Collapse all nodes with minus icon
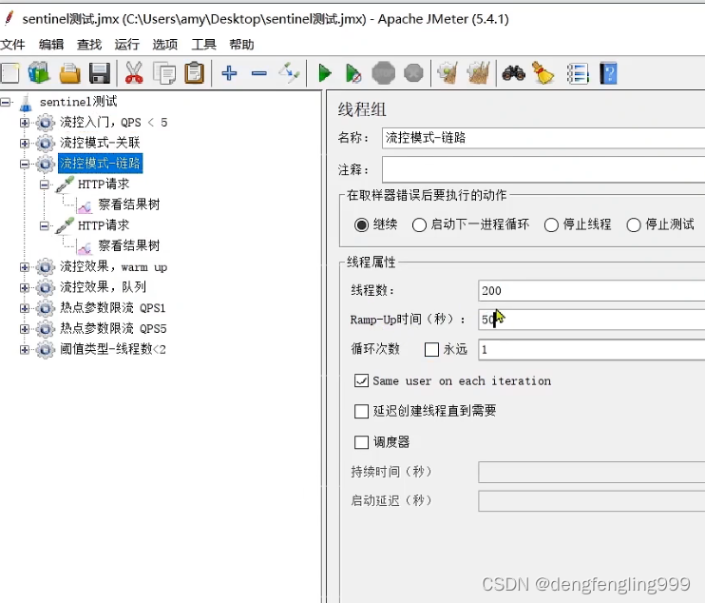The height and width of the screenshot is (603, 705). (259, 73)
